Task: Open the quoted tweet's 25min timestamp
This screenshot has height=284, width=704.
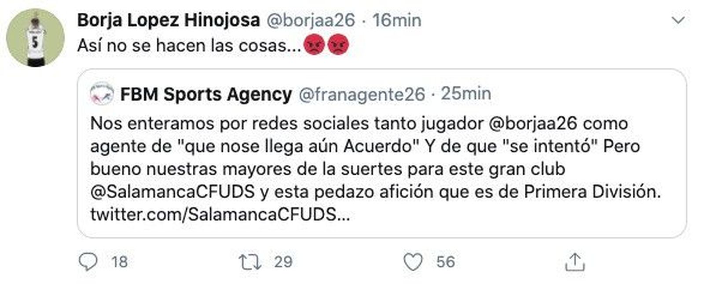Action: tap(466, 94)
